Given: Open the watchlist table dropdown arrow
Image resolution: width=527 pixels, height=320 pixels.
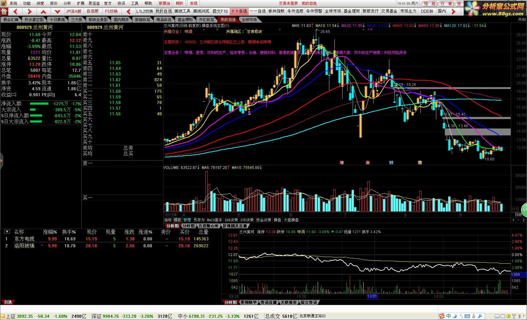Looking at the screenshot, I should (7, 232).
